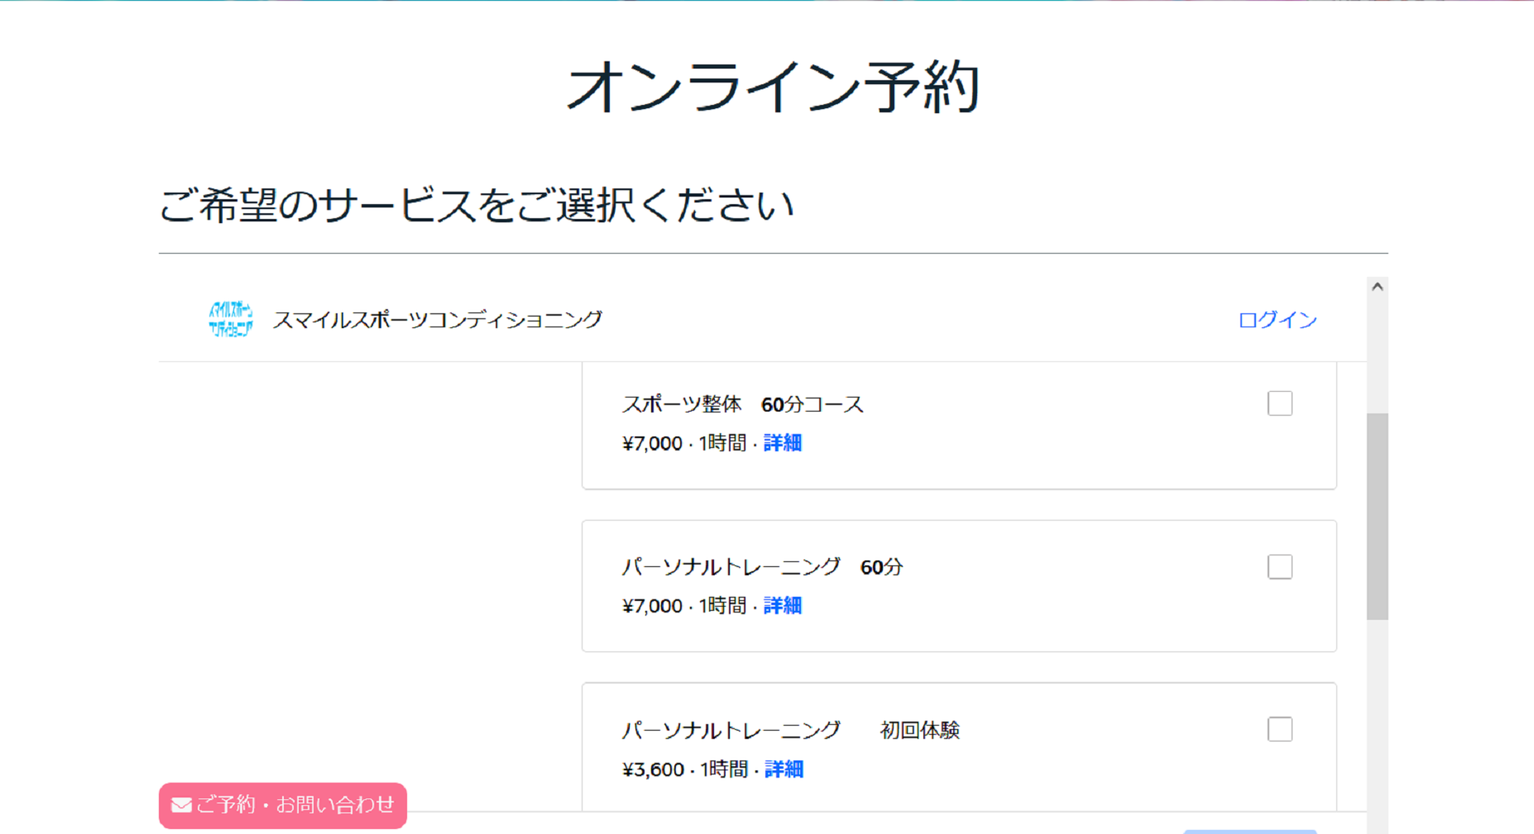
Task: View 詳細 for the 初回体験 trial session
Action: tap(782, 769)
